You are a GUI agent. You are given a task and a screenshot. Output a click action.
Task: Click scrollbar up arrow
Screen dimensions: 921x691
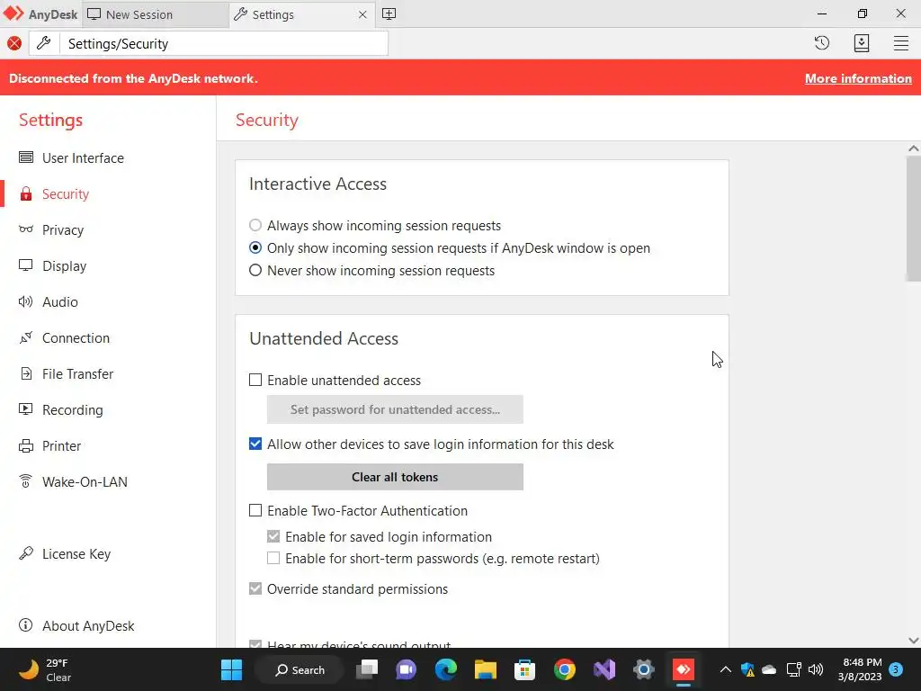tap(914, 148)
